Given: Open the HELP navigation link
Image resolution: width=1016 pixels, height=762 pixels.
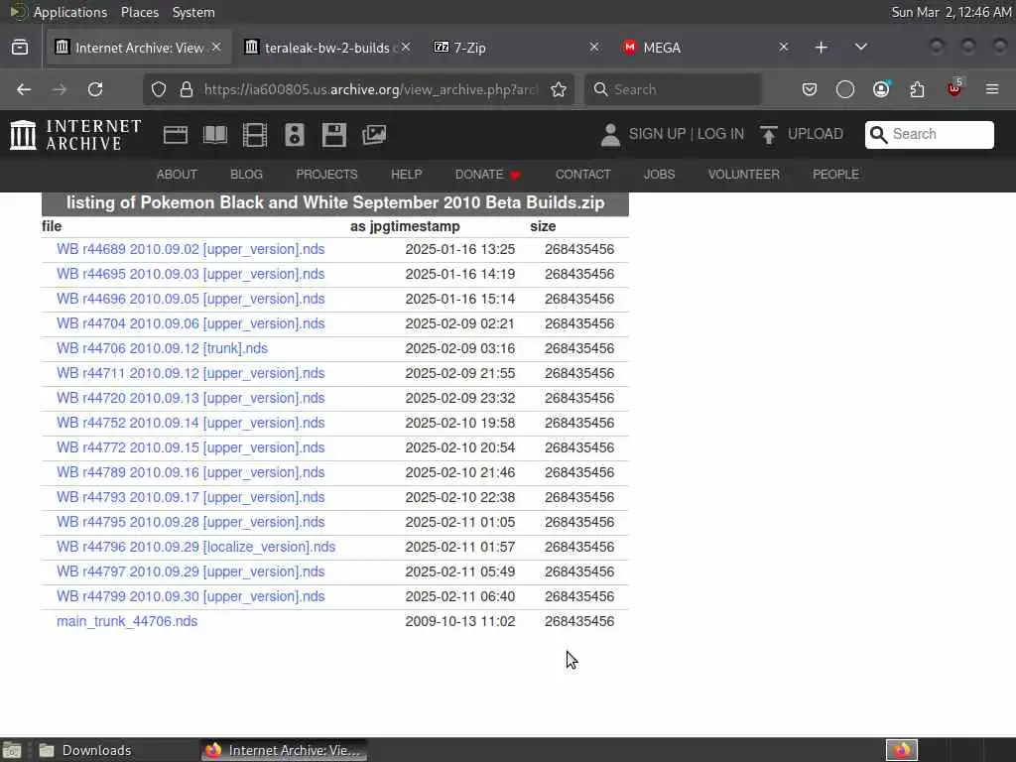Looking at the screenshot, I should (x=406, y=175).
